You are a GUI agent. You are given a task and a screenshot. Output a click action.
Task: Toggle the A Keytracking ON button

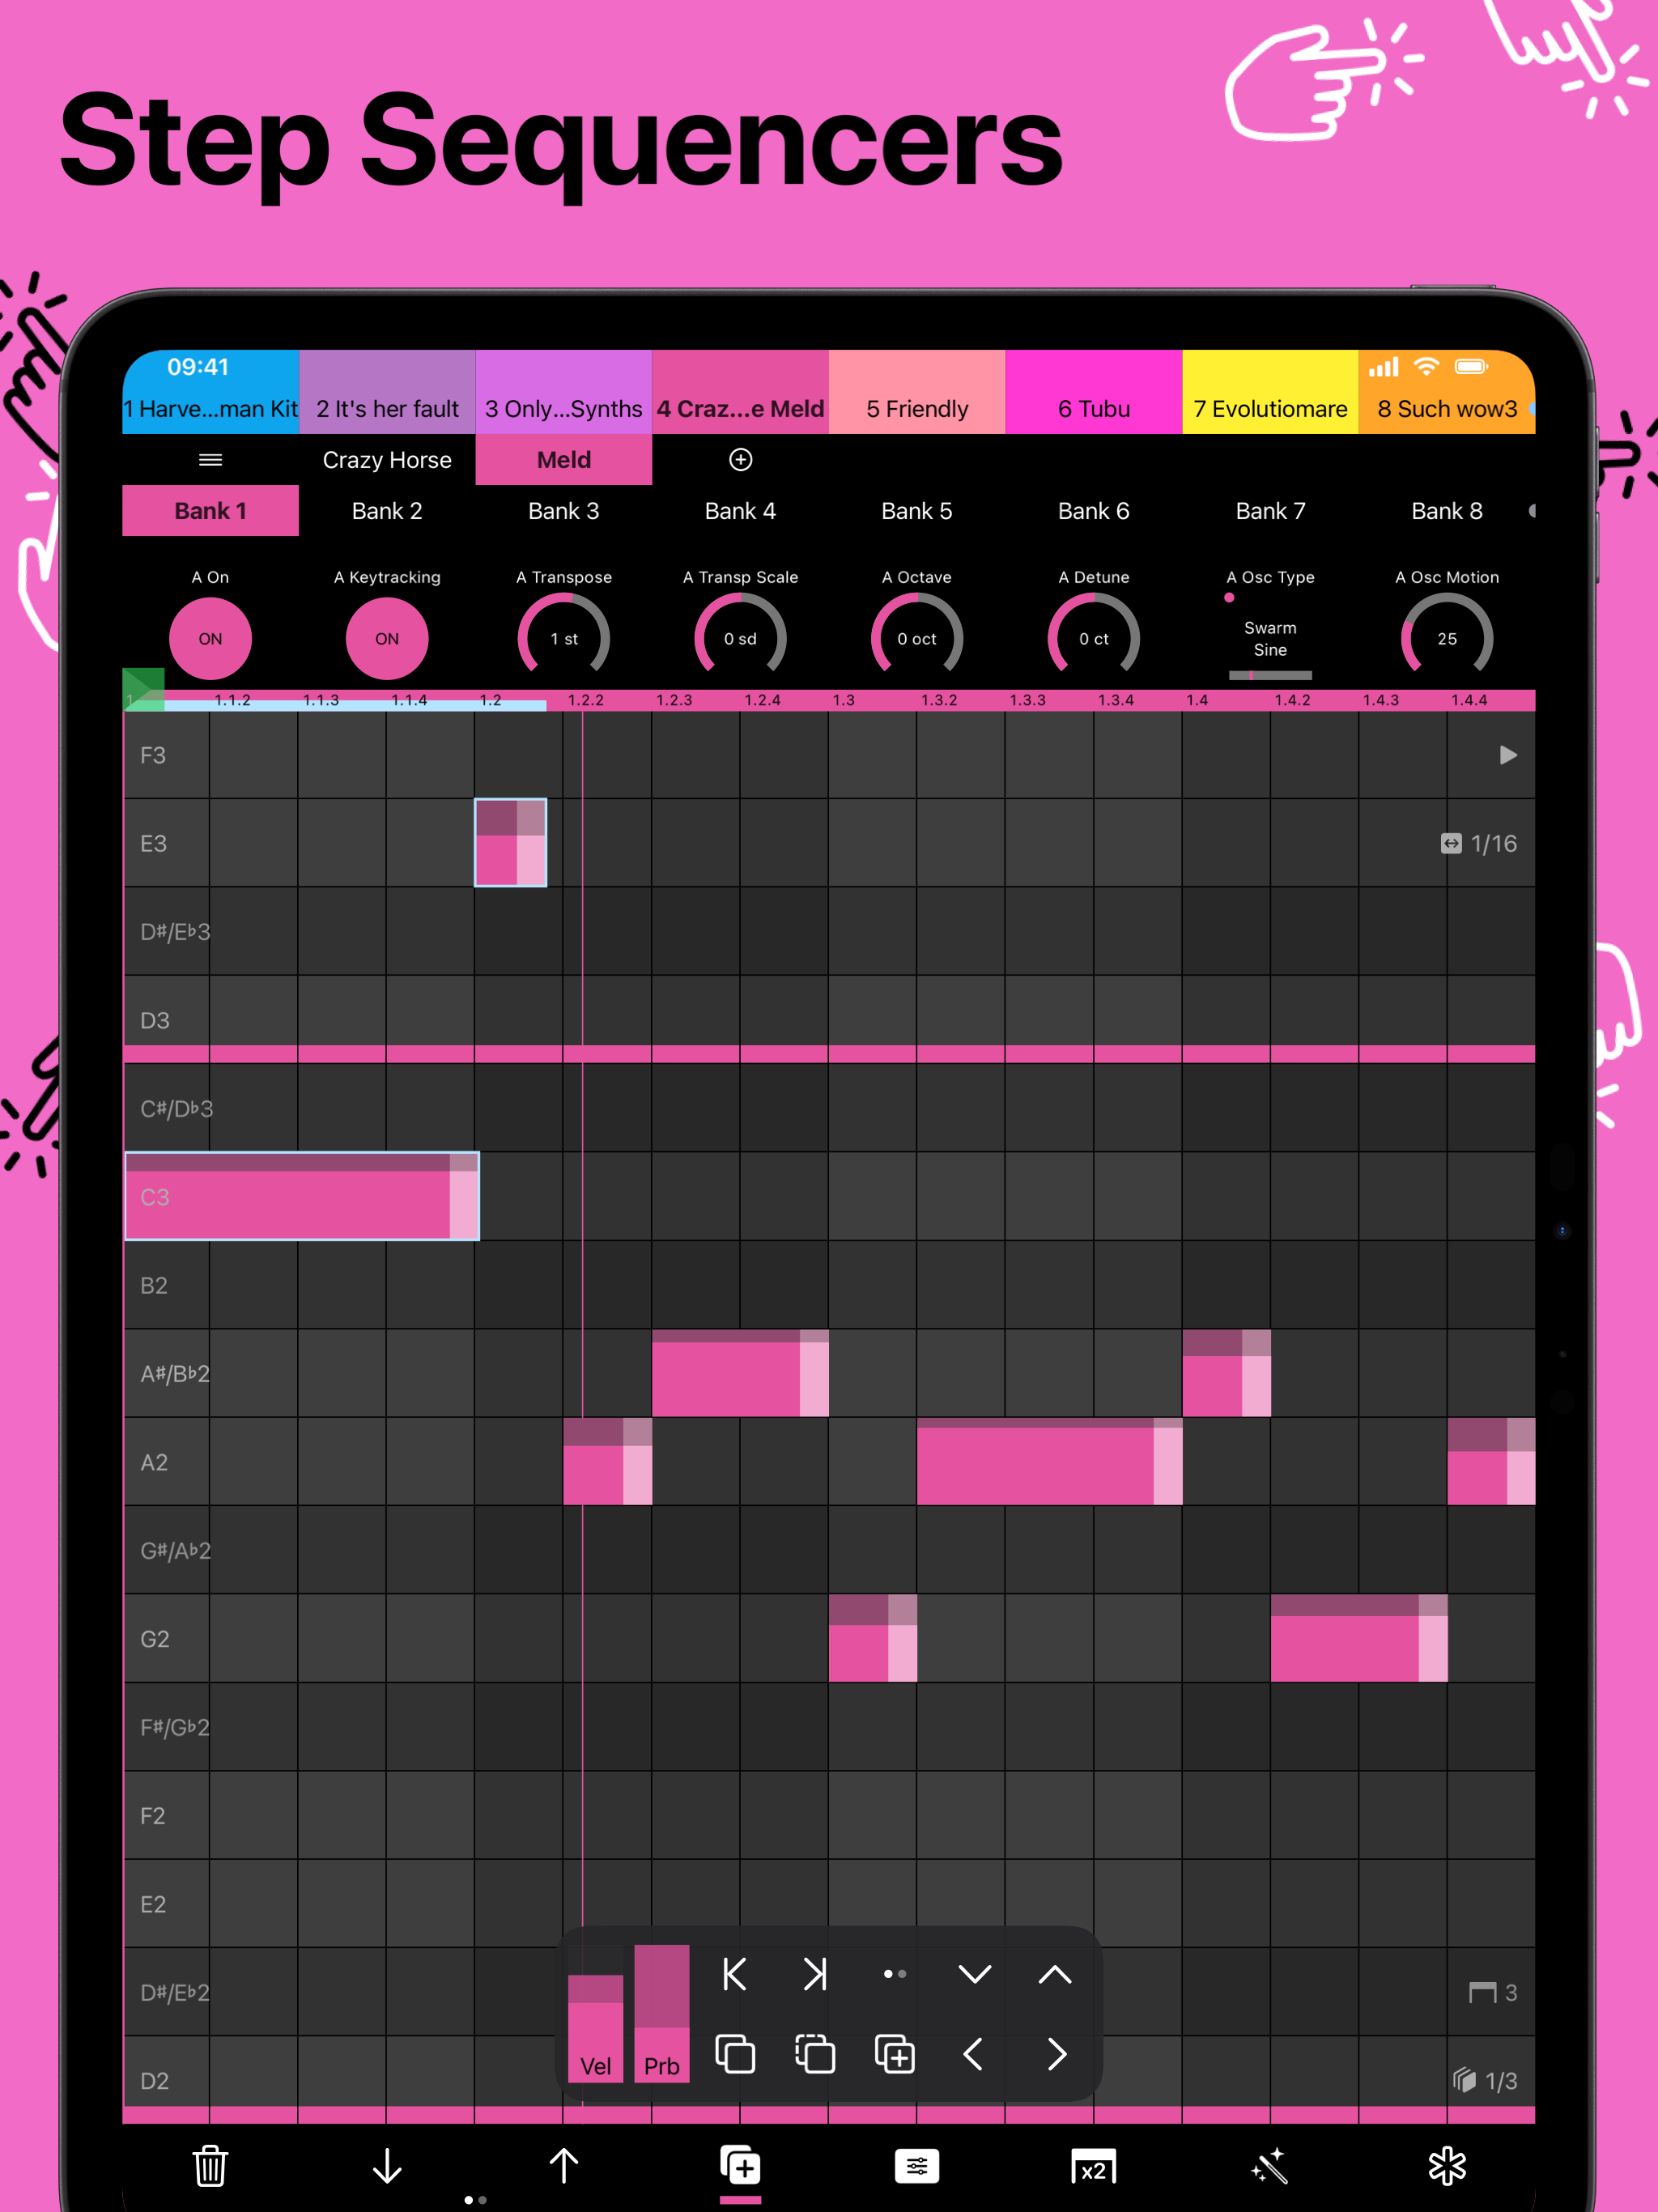pos(387,638)
